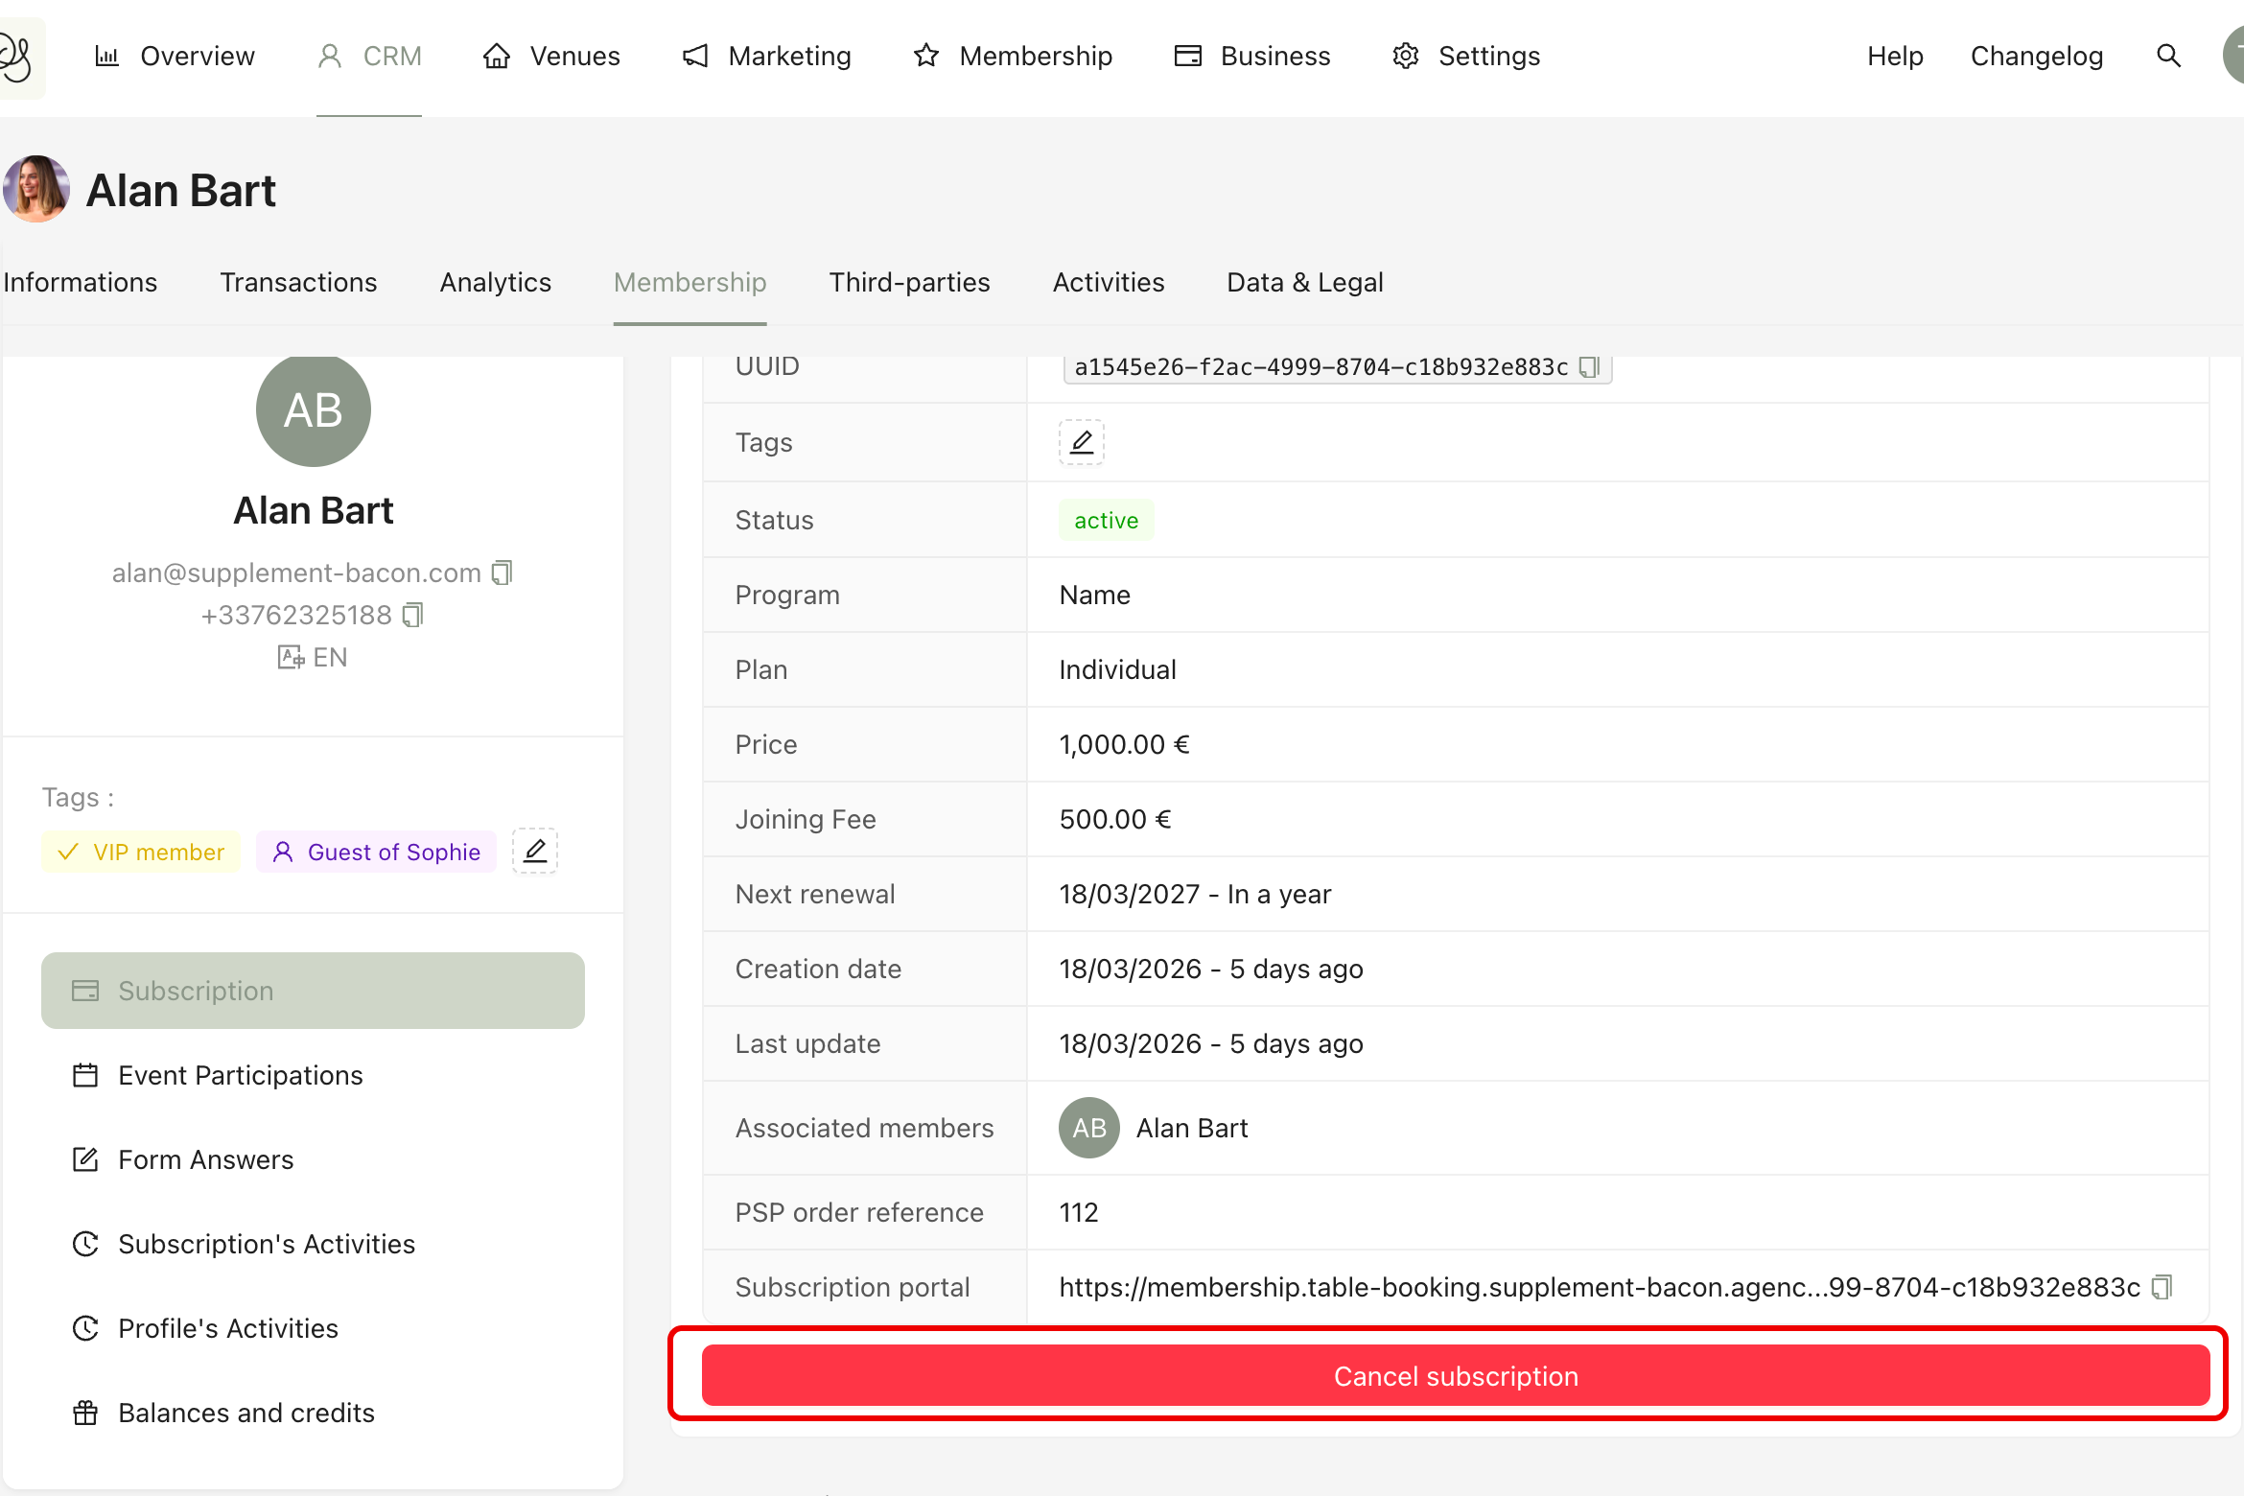Screen dimensions: 2244x1496
Task: Copy the phone number icon
Action: click(412, 615)
